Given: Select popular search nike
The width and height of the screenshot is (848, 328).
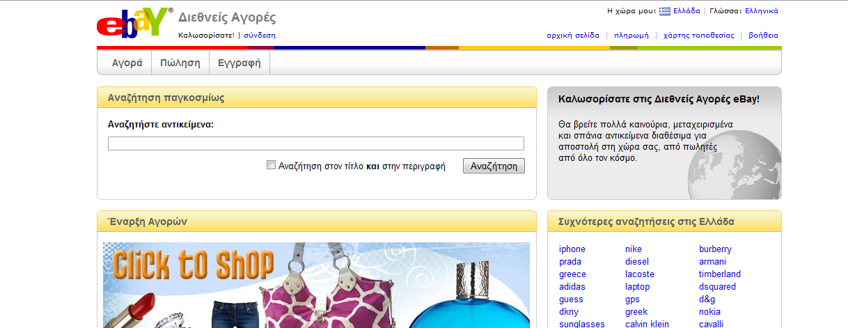Looking at the screenshot, I should 634,249.
